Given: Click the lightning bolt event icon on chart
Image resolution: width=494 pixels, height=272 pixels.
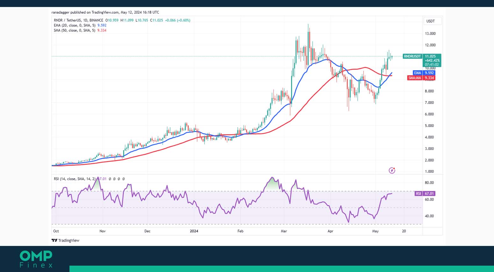Looking at the screenshot, I should pos(392,171).
